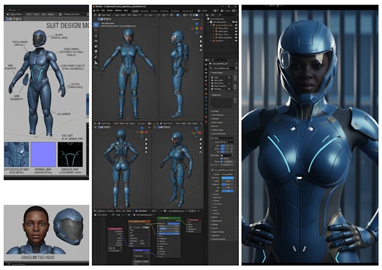Open Global transform orientation dropdown
Viewport: 382px width, 270px height.
(x=150, y=15)
